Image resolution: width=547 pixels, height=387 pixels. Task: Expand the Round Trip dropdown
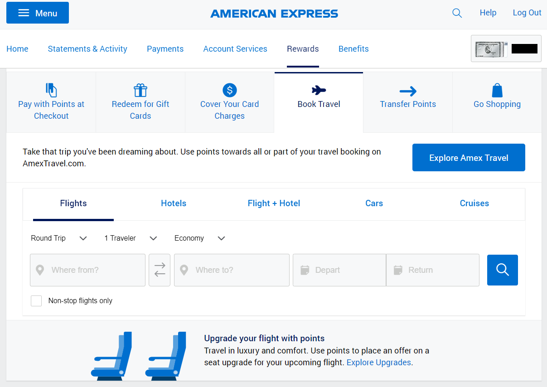point(58,238)
